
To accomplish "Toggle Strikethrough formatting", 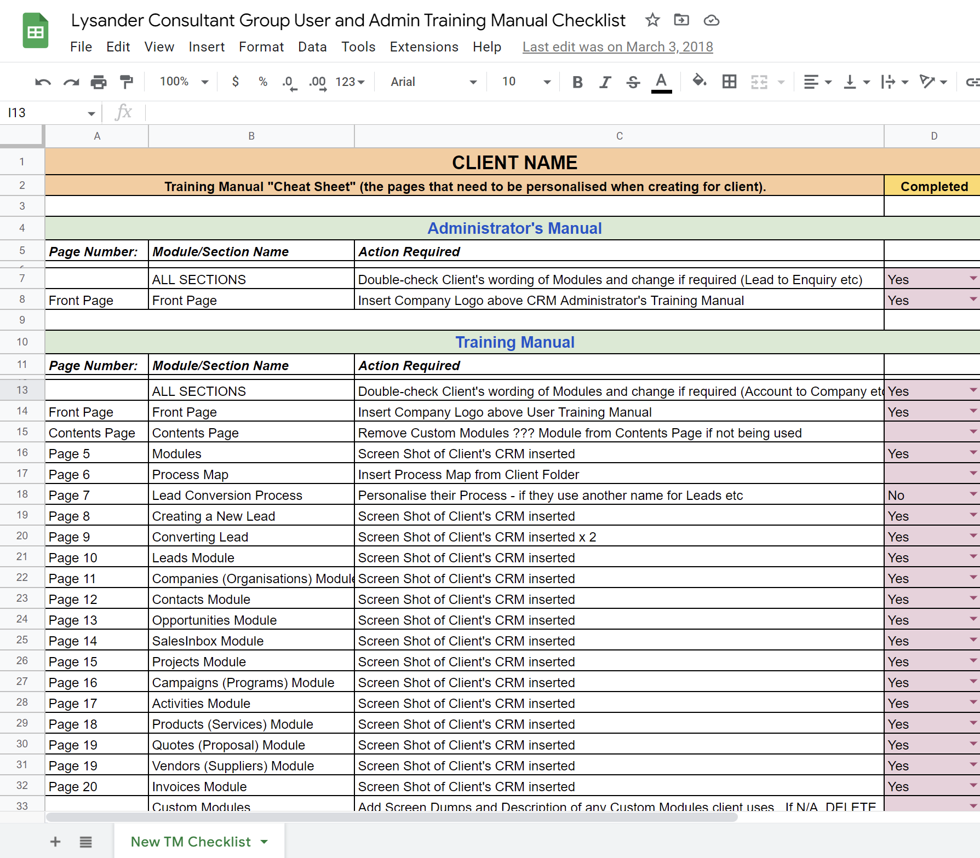I will click(633, 82).
